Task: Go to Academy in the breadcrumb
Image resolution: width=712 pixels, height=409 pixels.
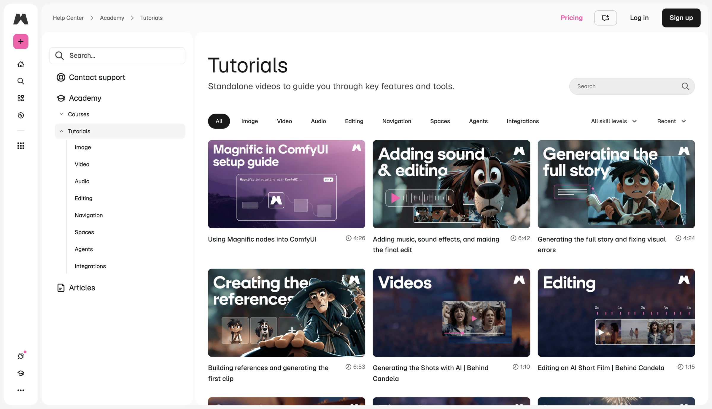Action: [x=112, y=18]
